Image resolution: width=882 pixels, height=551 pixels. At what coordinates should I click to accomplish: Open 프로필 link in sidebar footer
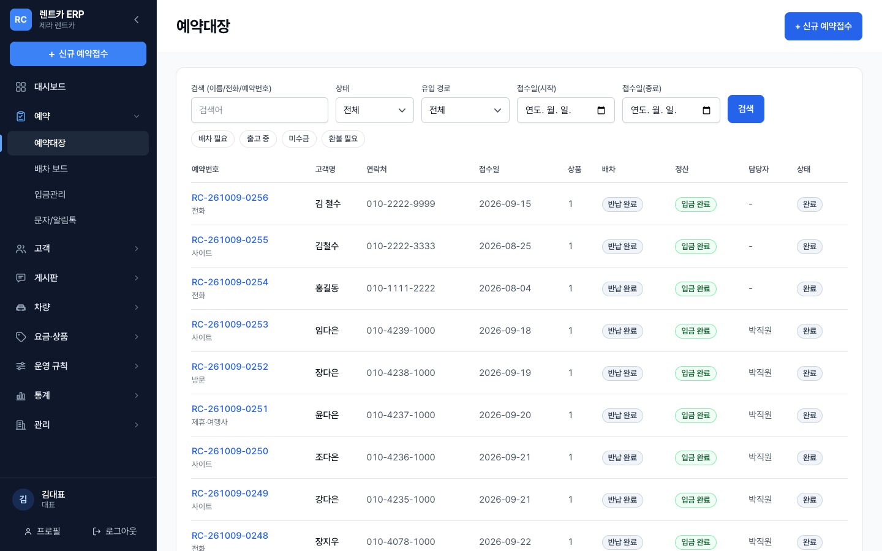click(x=42, y=531)
